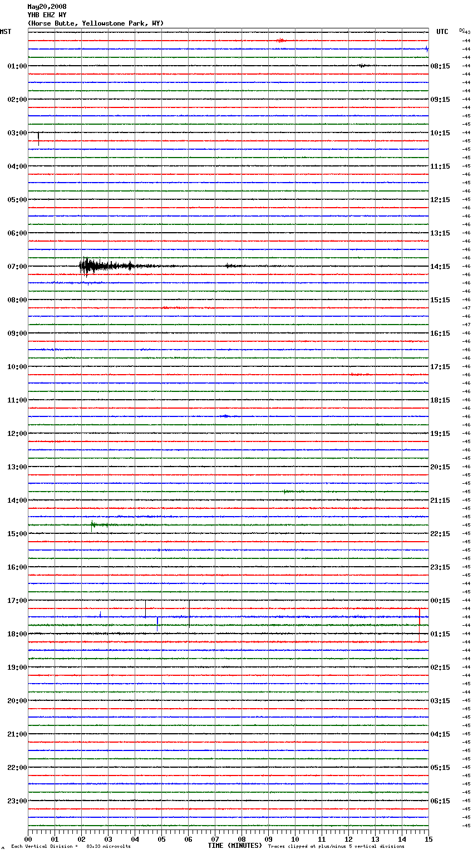This screenshot has width=473, height=854.
Task: Click the 14:15 UTC time label
Action: click(440, 266)
